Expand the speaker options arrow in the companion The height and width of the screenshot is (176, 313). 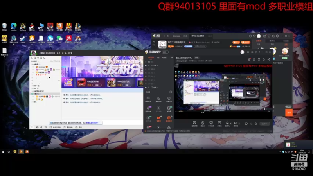tap(239, 123)
